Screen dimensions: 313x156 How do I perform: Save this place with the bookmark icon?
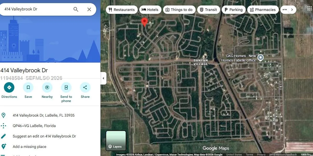click(28, 87)
